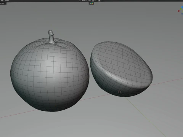Click the apple's stem geometry
The height and width of the screenshot is (137, 183).
[51, 37]
